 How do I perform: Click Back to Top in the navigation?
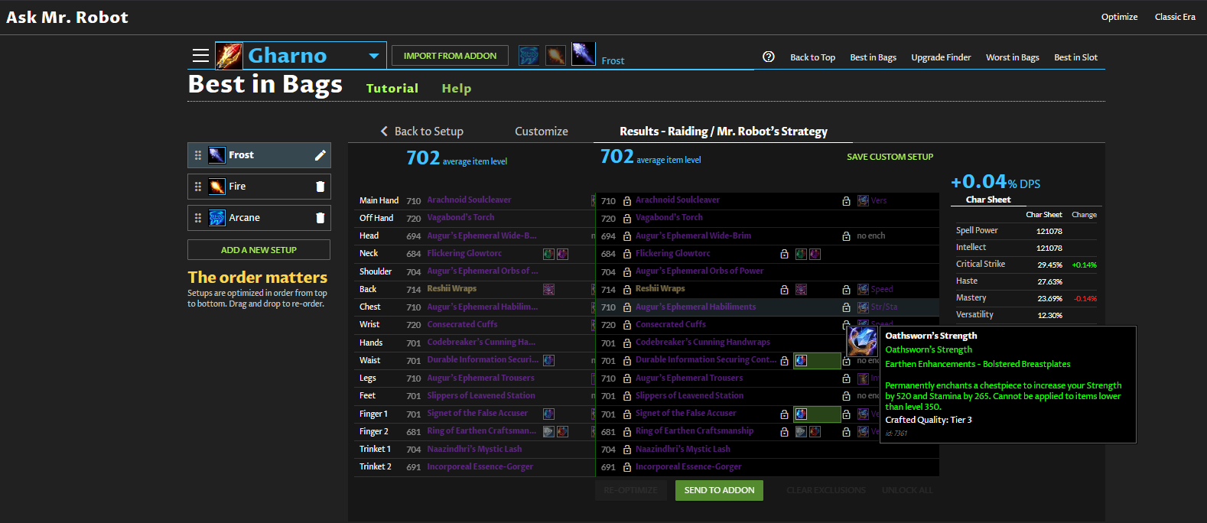[812, 57]
